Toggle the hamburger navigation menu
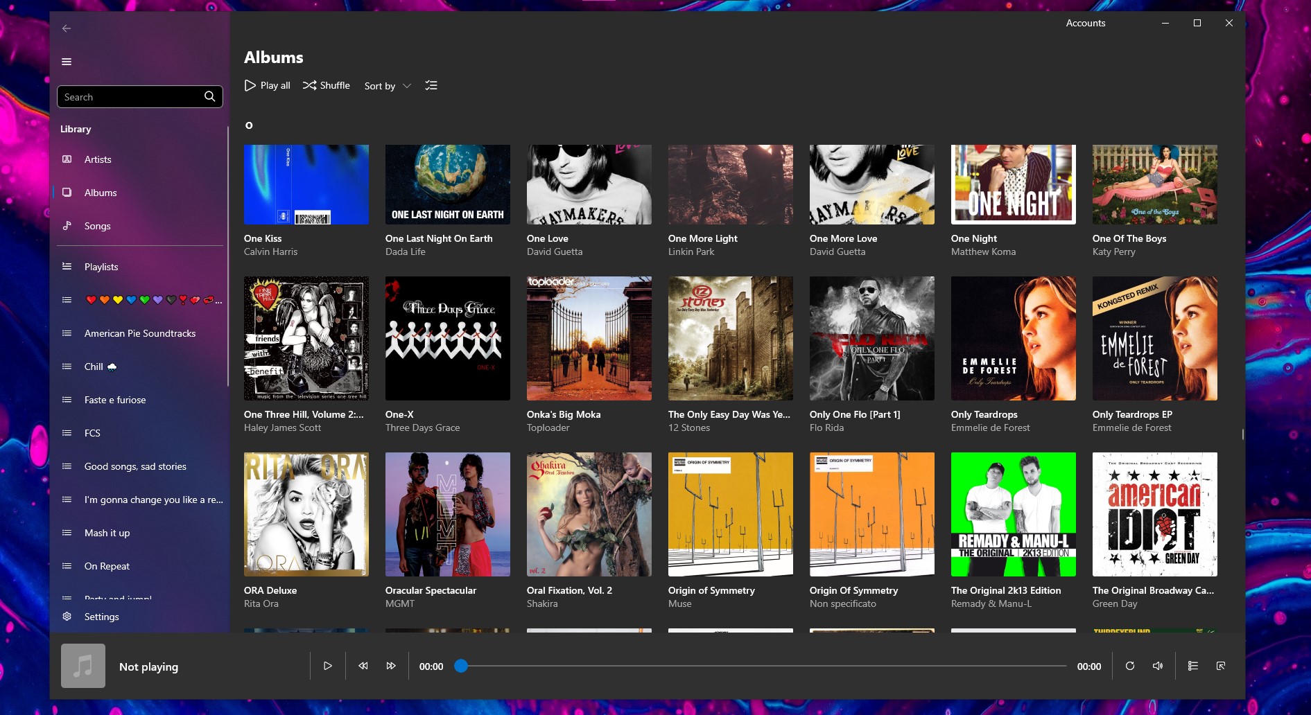Image resolution: width=1311 pixels, height=715 pixels. [x=67, y=62]
